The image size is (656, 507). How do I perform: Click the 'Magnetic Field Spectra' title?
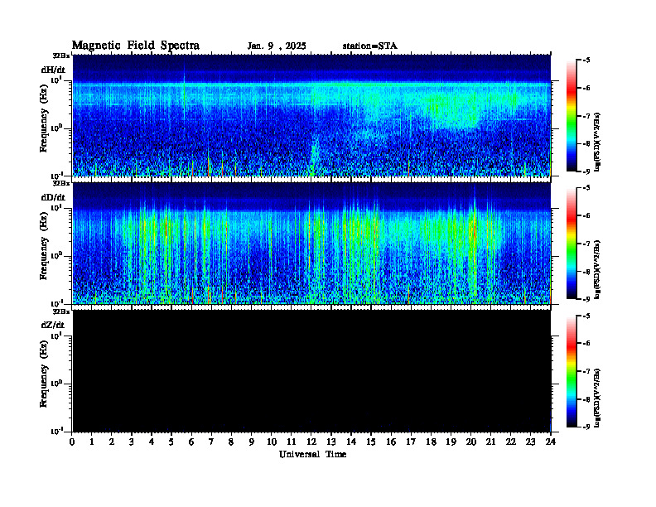(x=136, y=46)
